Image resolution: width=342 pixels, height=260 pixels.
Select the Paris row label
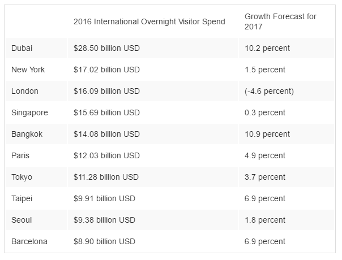coord(21,156)
